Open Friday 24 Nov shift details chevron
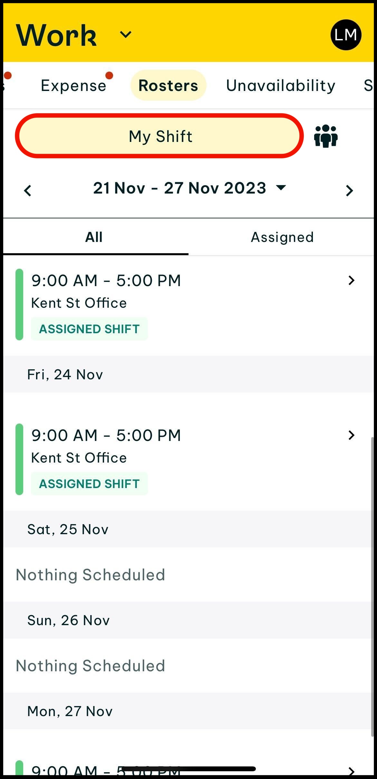377x779 pixels. click(351, 435)
